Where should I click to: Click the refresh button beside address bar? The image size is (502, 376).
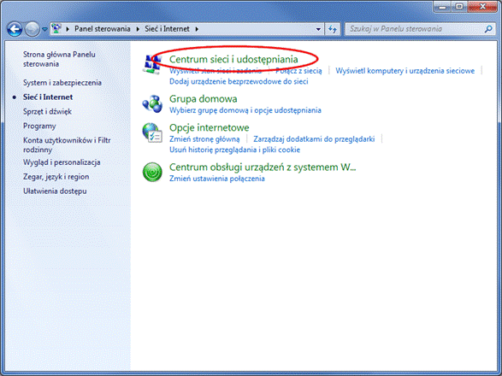click(x=333, y=29)
